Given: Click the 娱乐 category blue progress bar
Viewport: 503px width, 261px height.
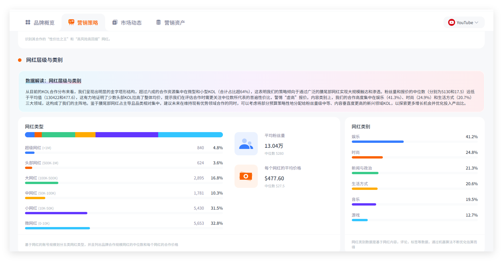Looking at the screenshot, I should coord(377,142).
